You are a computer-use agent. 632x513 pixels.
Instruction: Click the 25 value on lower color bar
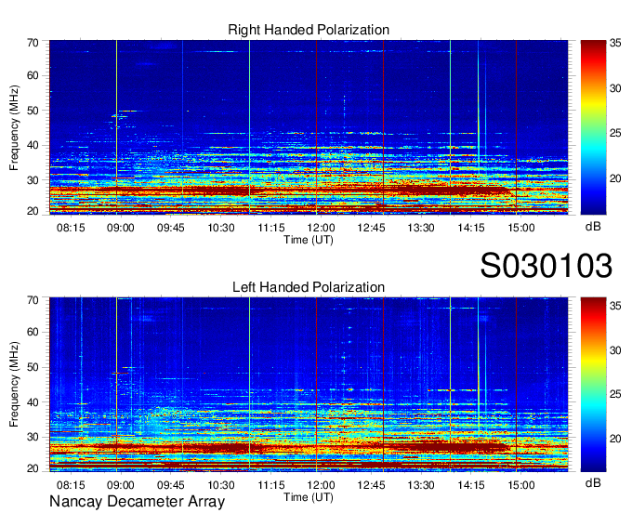pos(615,394)
